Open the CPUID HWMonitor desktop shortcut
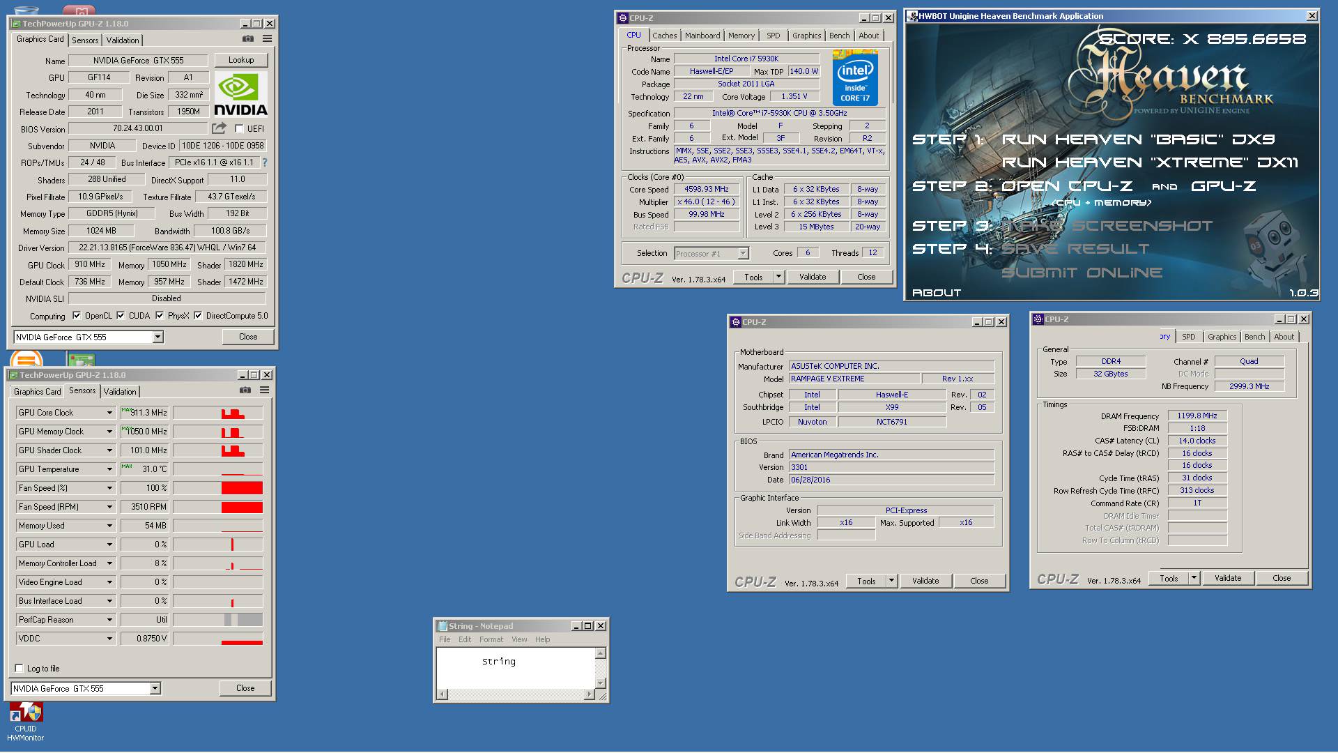The width and height of the screenshot is (1338, 753). (26, 722)
